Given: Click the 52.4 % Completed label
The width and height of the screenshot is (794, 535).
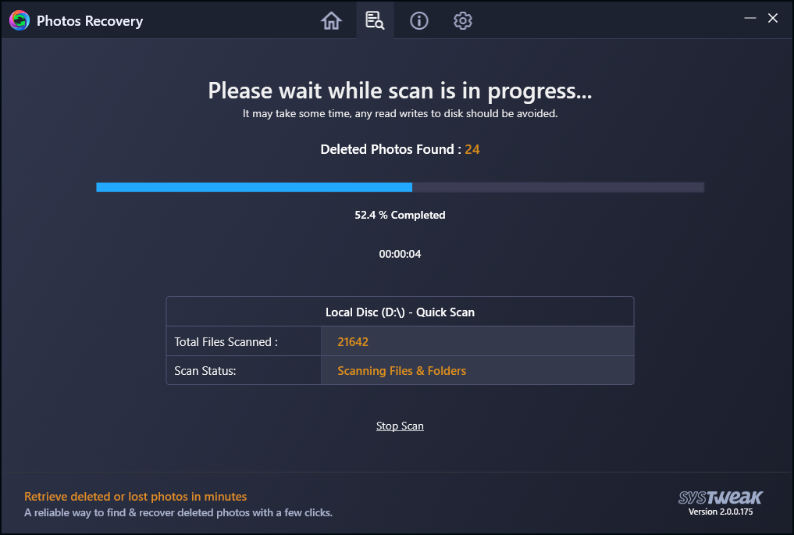Looking at the screenshot, I should coord(400,215).
